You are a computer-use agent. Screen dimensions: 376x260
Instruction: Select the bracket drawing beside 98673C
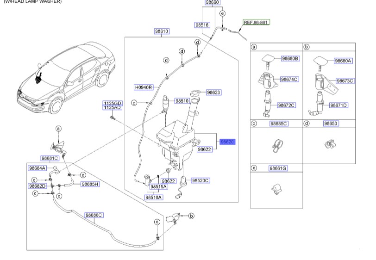326,83
